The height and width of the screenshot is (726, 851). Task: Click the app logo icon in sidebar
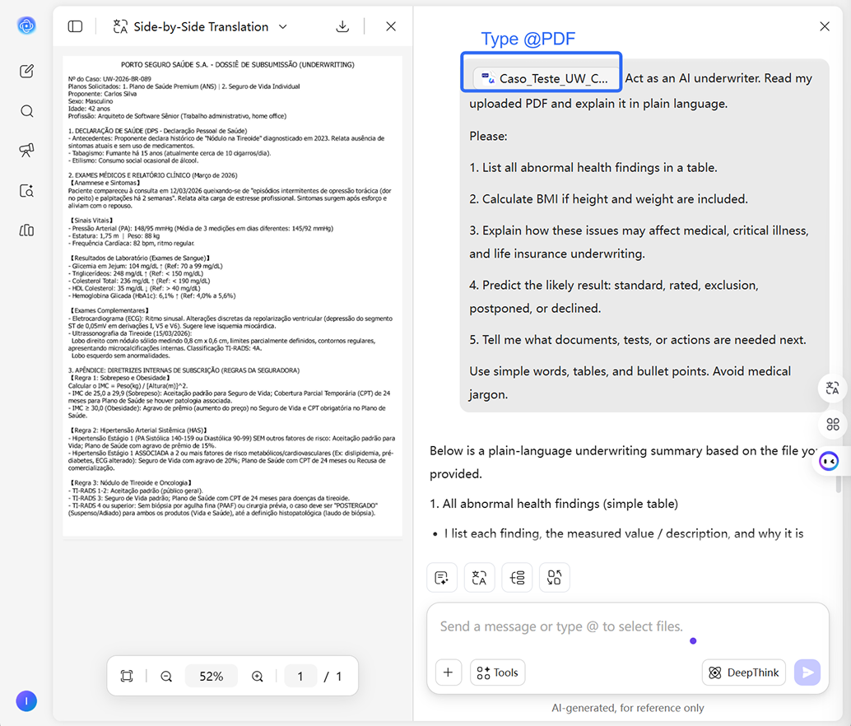tap(26, 26)
